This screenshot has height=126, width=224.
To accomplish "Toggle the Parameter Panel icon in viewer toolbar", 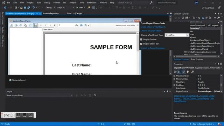I will [x=31, y=25].
